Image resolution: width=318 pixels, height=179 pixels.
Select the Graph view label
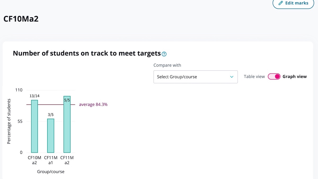pos(294,76)
